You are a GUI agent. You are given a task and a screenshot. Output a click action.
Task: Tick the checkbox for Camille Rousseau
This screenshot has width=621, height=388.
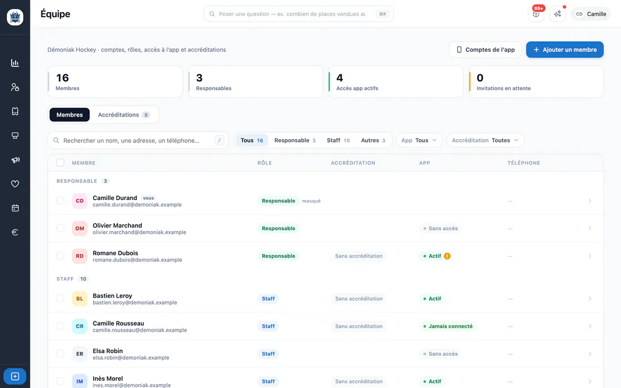click(x=60, y=326)
